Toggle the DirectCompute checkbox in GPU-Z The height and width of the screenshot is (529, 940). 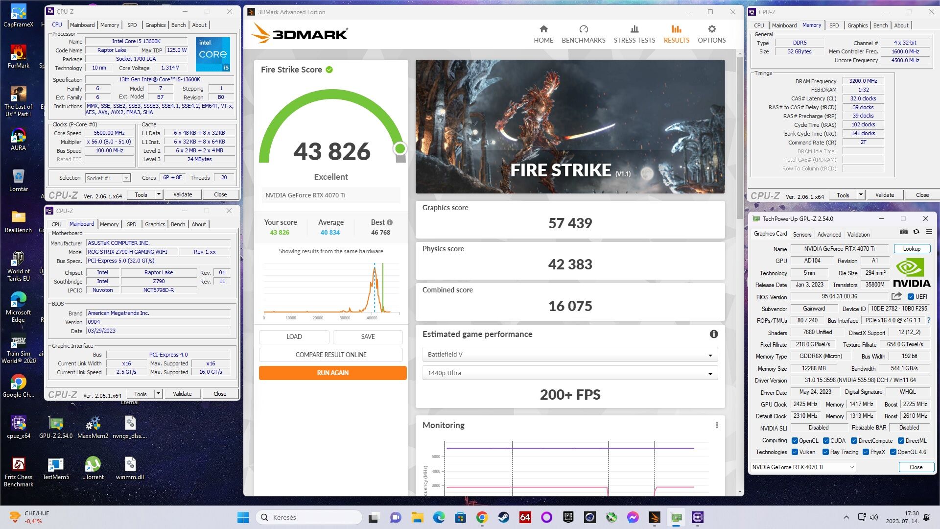[854, 440]
